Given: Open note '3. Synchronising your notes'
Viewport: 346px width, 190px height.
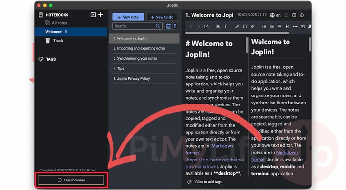Looking at the screenshot, I should 144,58.
